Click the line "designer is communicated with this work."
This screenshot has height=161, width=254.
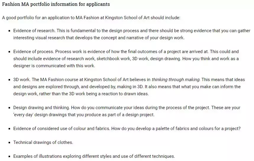(54, 66)
